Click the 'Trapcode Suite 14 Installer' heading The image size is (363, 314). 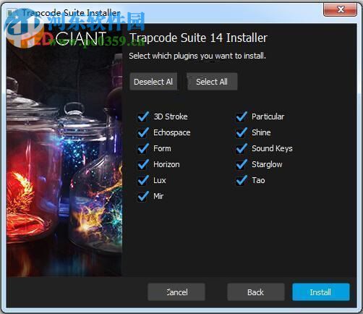pos(199,38)
